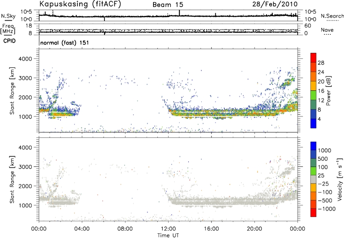Click the Kapuskasing (fitACF) title
The width and height of the screenshot is (344, 238).
click(x=80, y=4)
